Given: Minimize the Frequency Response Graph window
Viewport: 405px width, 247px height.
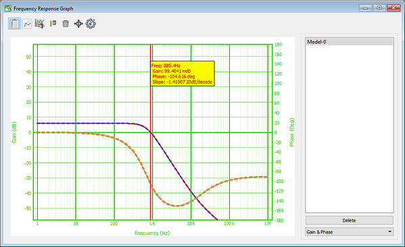Looking at the screenshot, I should [x=366, y=8].
